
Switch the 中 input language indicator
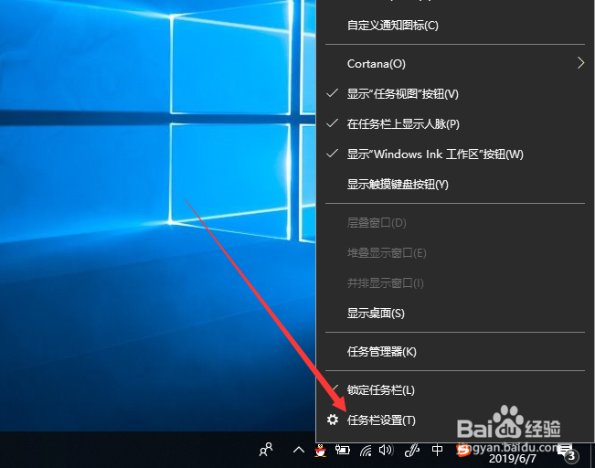click(x=437, y=450)
